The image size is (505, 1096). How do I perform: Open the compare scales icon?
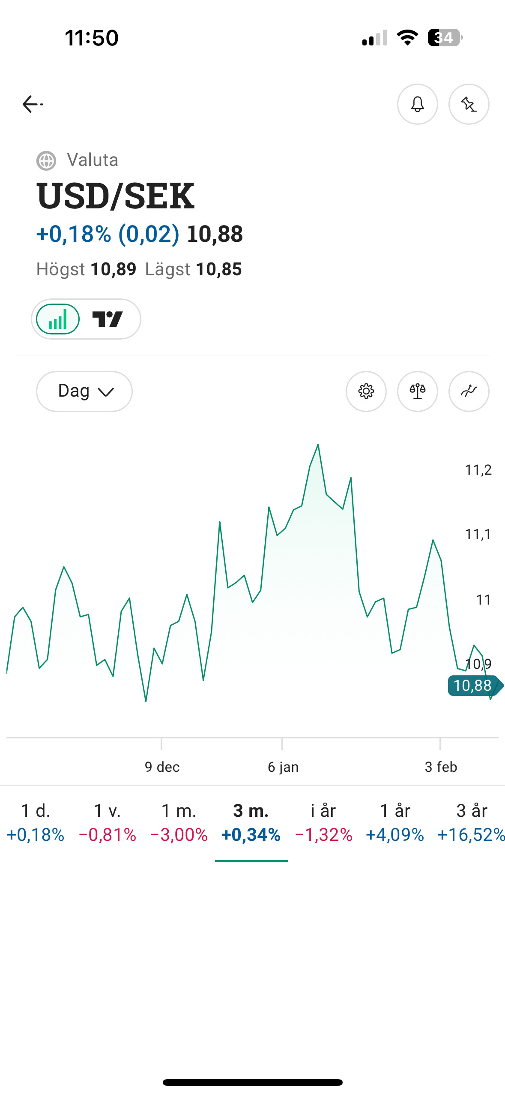[417, 391]
